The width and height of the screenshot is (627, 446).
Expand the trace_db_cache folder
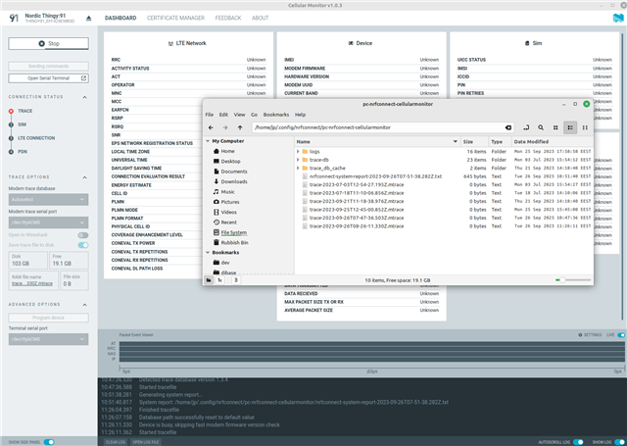298,168
